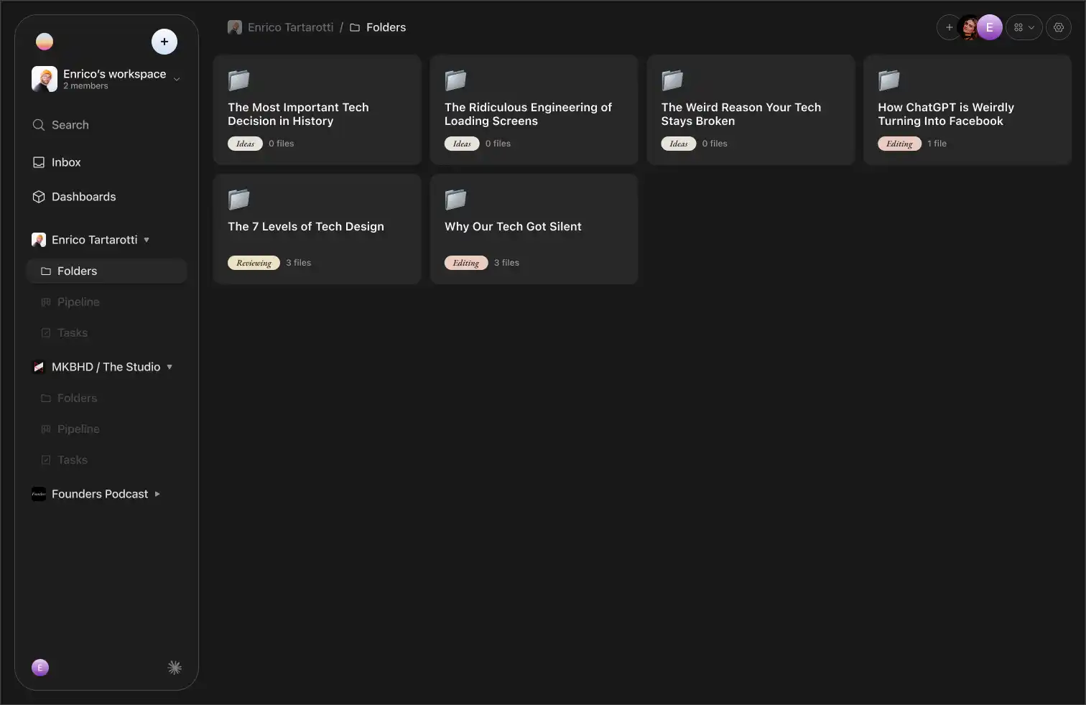Select Tasks under MKBHD / The Studio
The height and width of the screenshot is (705, 1086).
pyautogui.click(x=73, y=460)
